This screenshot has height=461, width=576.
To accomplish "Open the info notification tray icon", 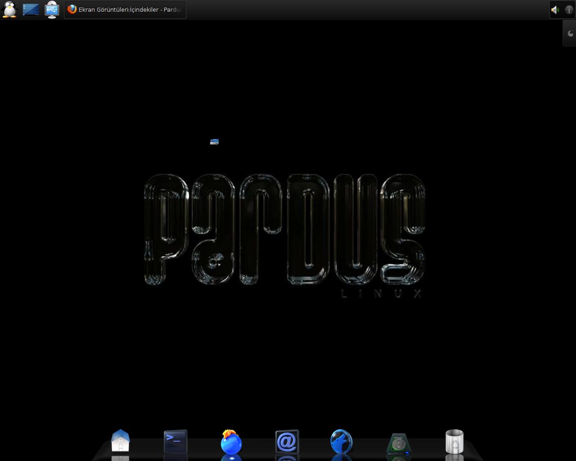I will (569, 9).
